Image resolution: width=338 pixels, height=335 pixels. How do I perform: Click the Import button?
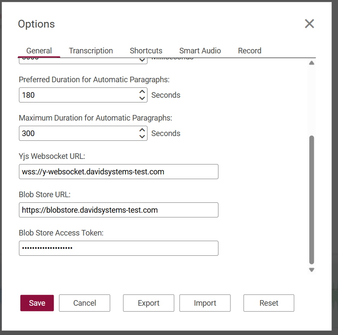tap(205, 303)
